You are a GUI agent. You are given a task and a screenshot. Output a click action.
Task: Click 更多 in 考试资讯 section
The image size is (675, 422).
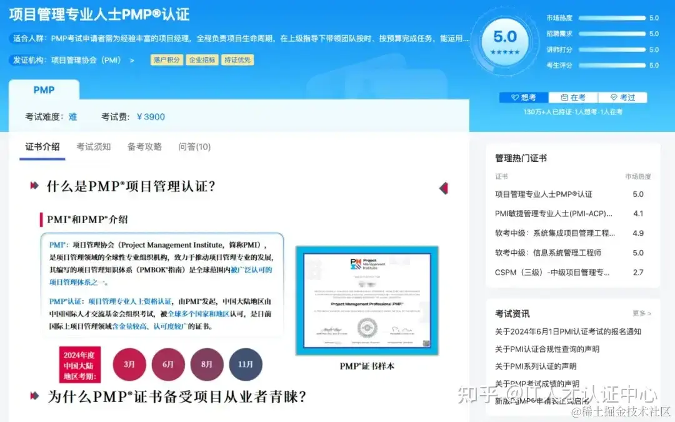point(642,313)
